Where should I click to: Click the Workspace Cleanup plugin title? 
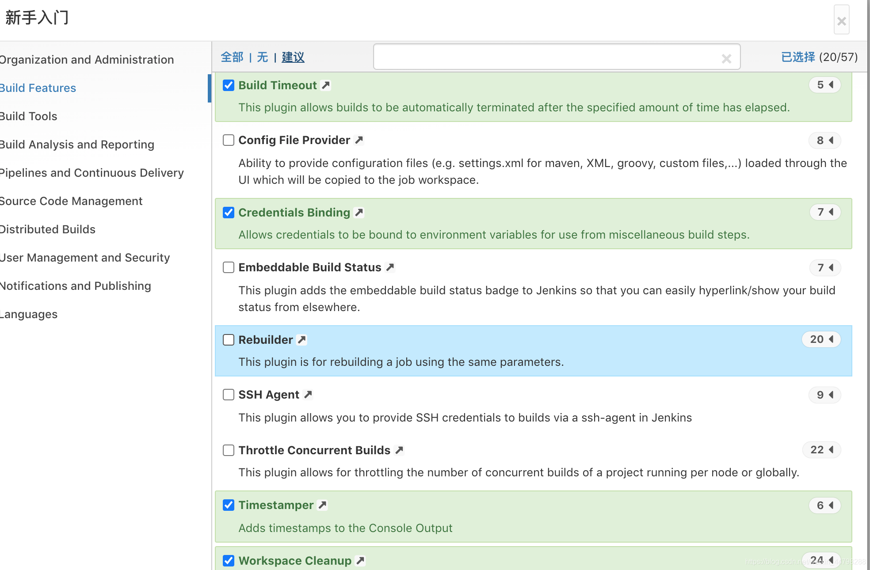pyautogui.click(x=295, y=561)
